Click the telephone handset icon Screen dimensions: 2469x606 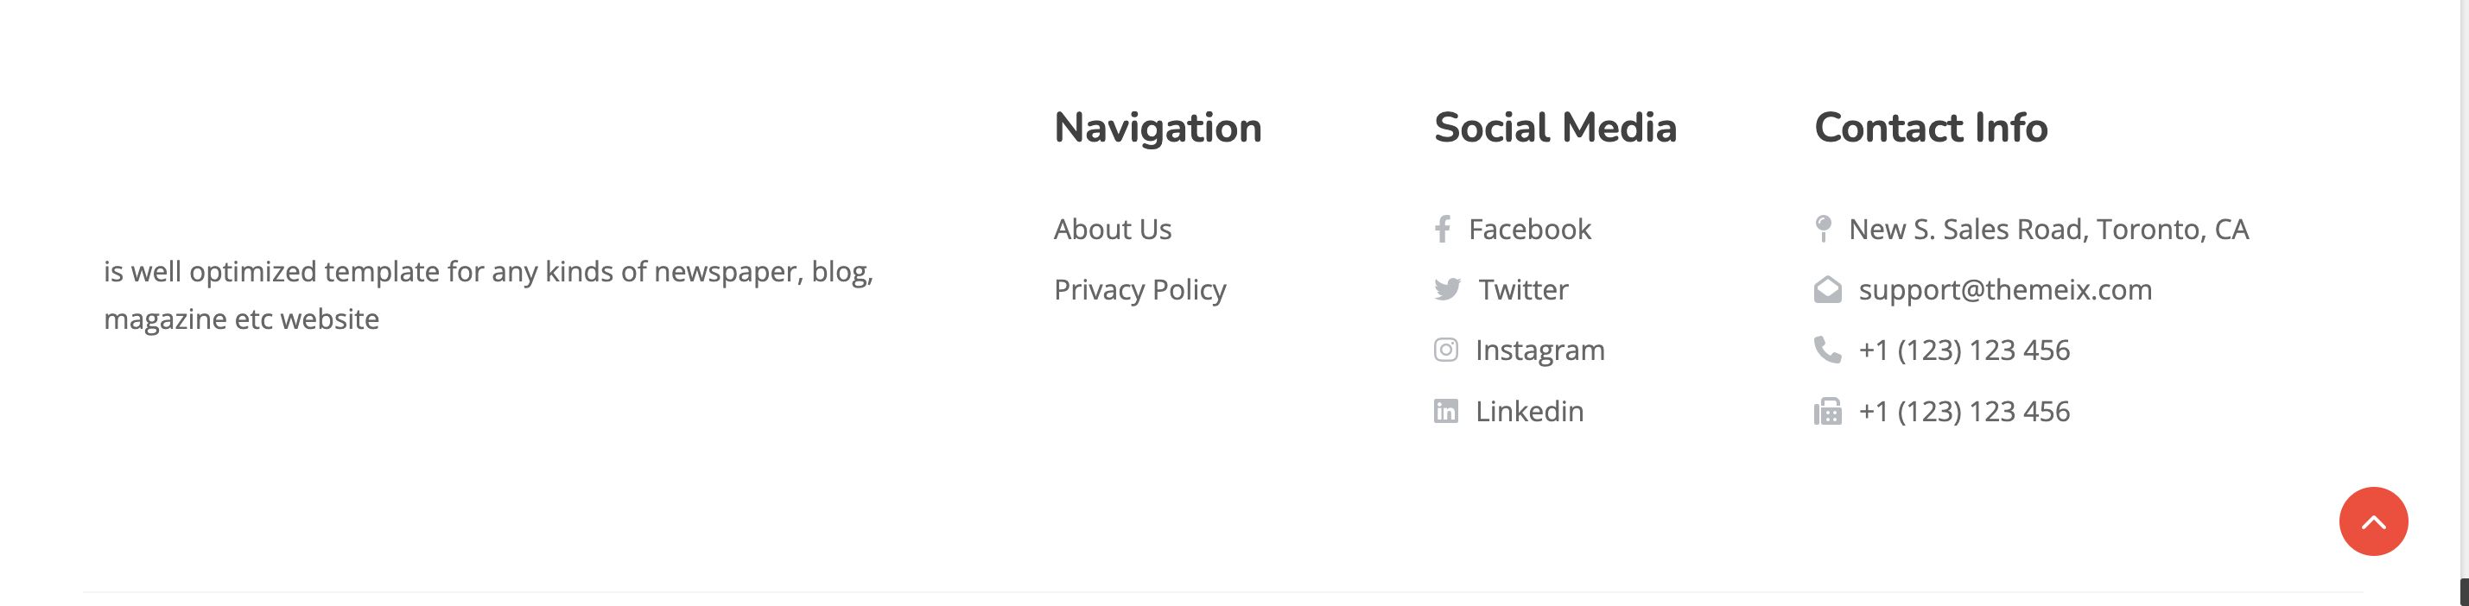coord(1828,350)
